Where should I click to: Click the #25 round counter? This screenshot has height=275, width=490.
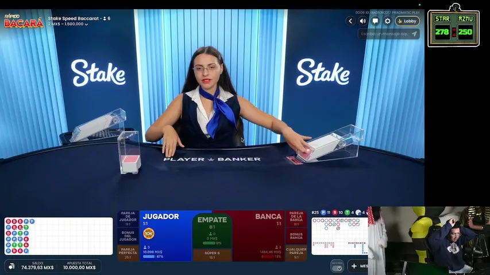(x=315, y=213)
